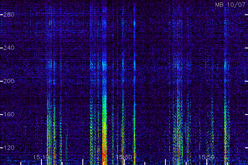Click the 240 frequency axis label

(9, 48)
